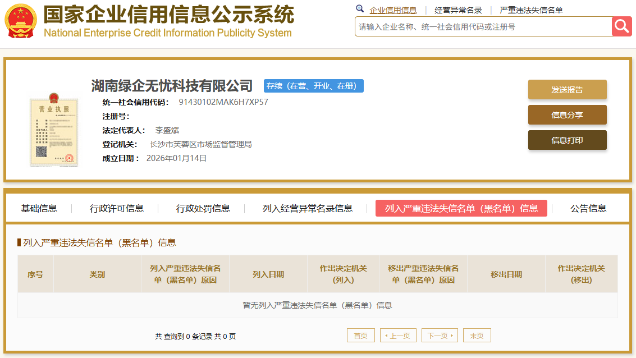Click the 信息打印 button

tap(567, 140)
